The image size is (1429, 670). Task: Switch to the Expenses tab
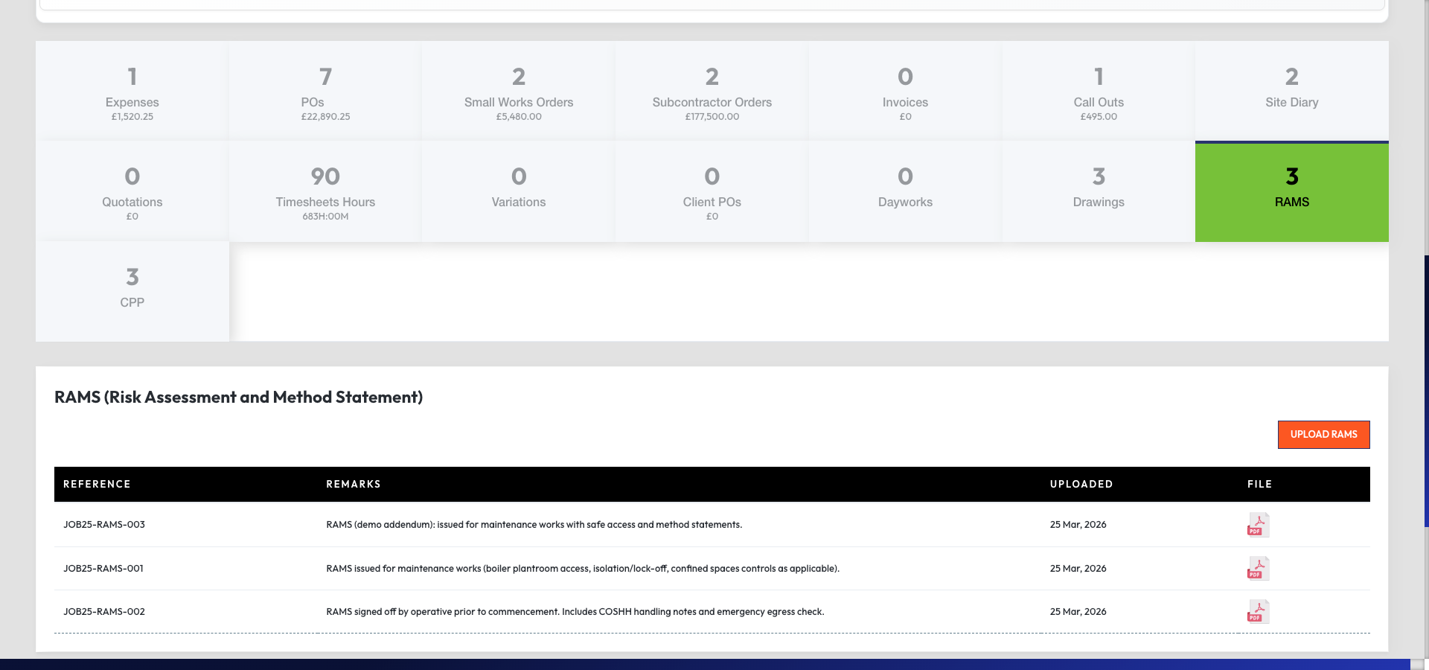click(132, 89)
